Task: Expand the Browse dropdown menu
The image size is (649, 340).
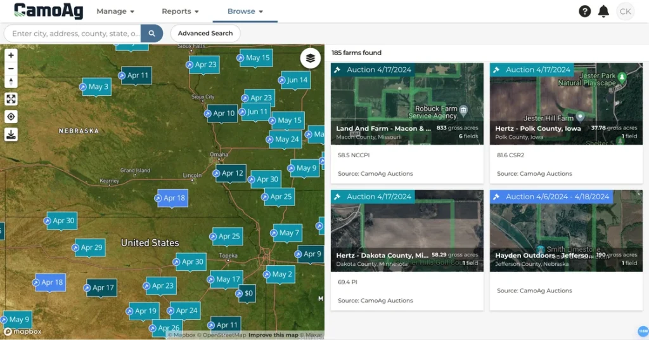Action: pos(245,11)
